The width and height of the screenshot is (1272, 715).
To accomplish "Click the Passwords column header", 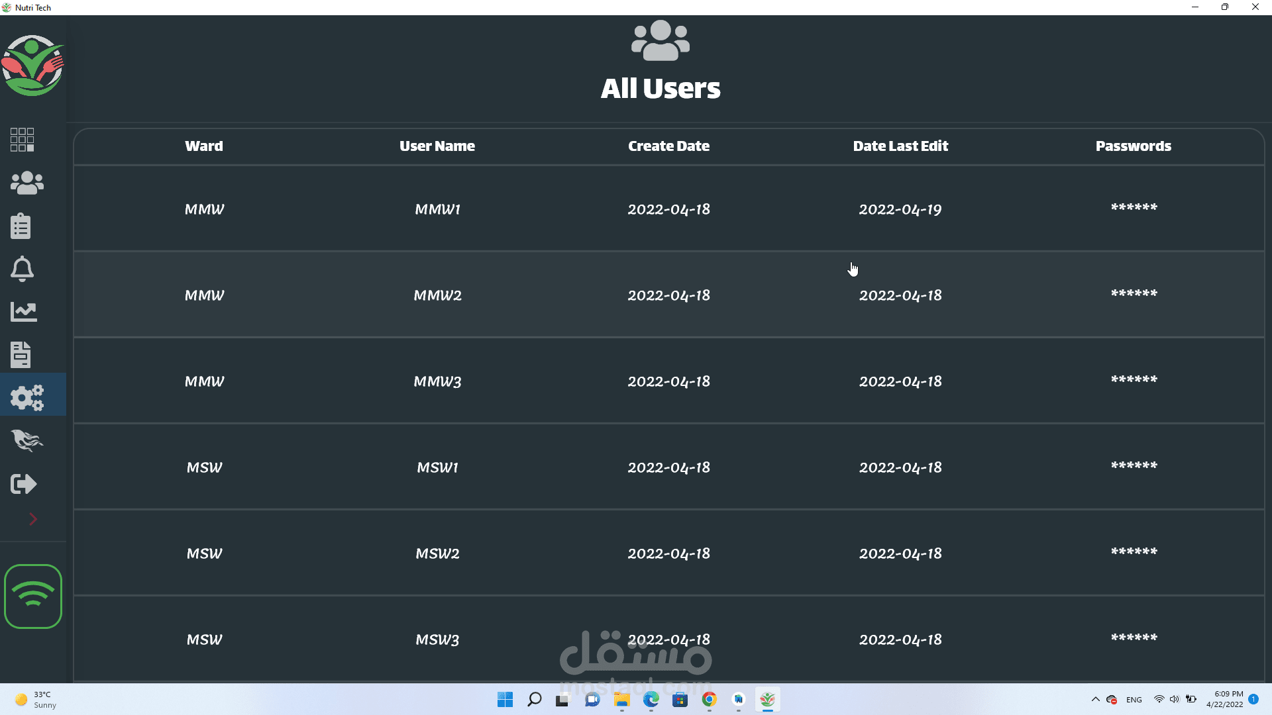I will pos(1133,146).
